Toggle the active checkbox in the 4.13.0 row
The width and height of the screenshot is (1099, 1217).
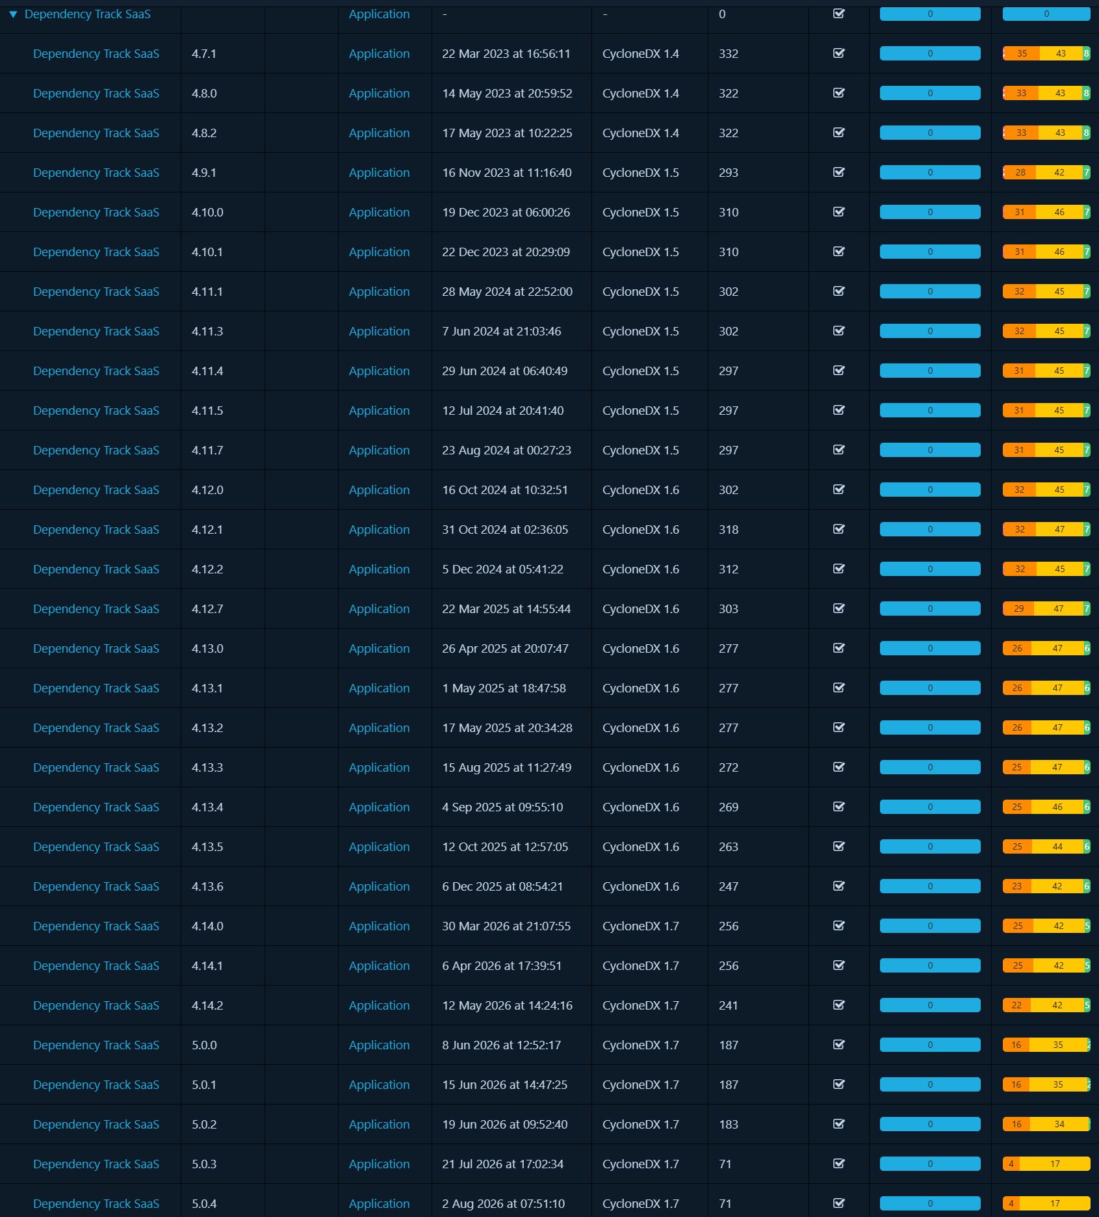click(839, 648)
